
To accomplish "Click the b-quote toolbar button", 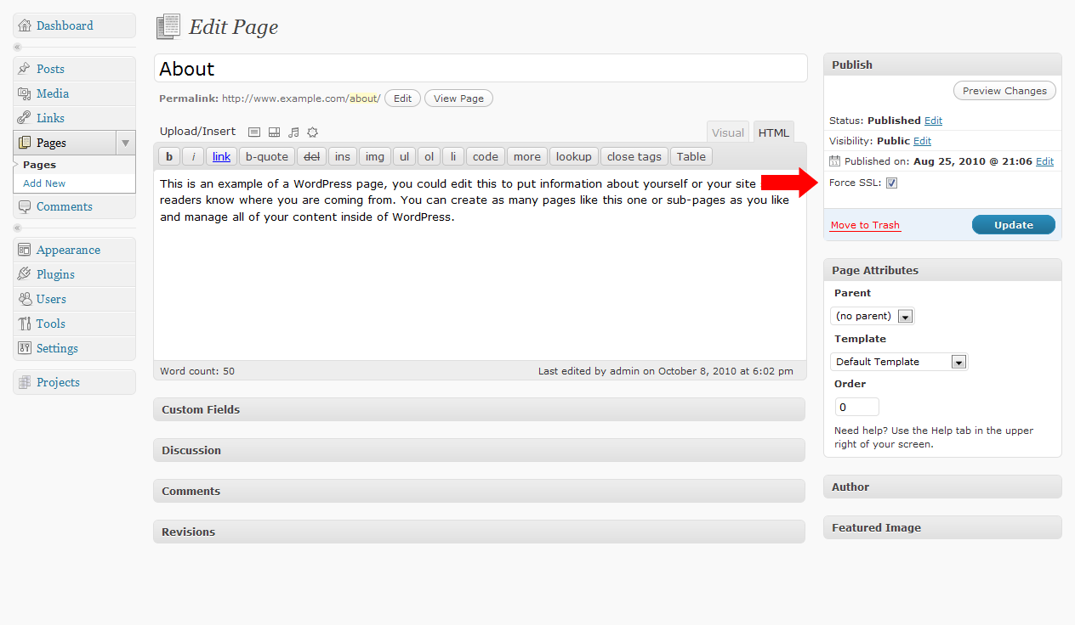I will (x=267, y=156).
